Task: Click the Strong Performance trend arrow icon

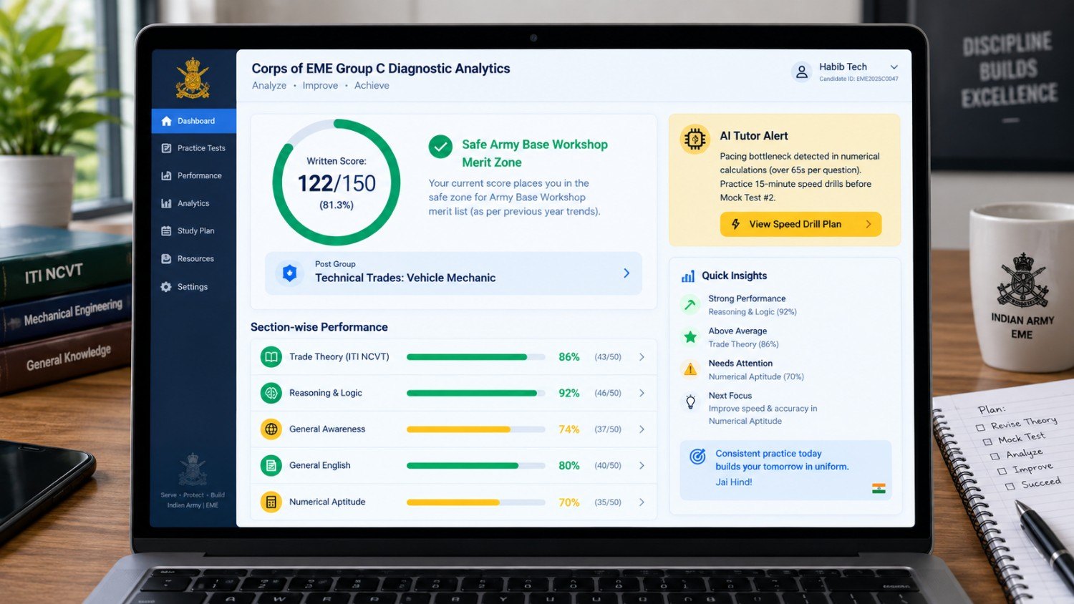Action: point(690,305)
